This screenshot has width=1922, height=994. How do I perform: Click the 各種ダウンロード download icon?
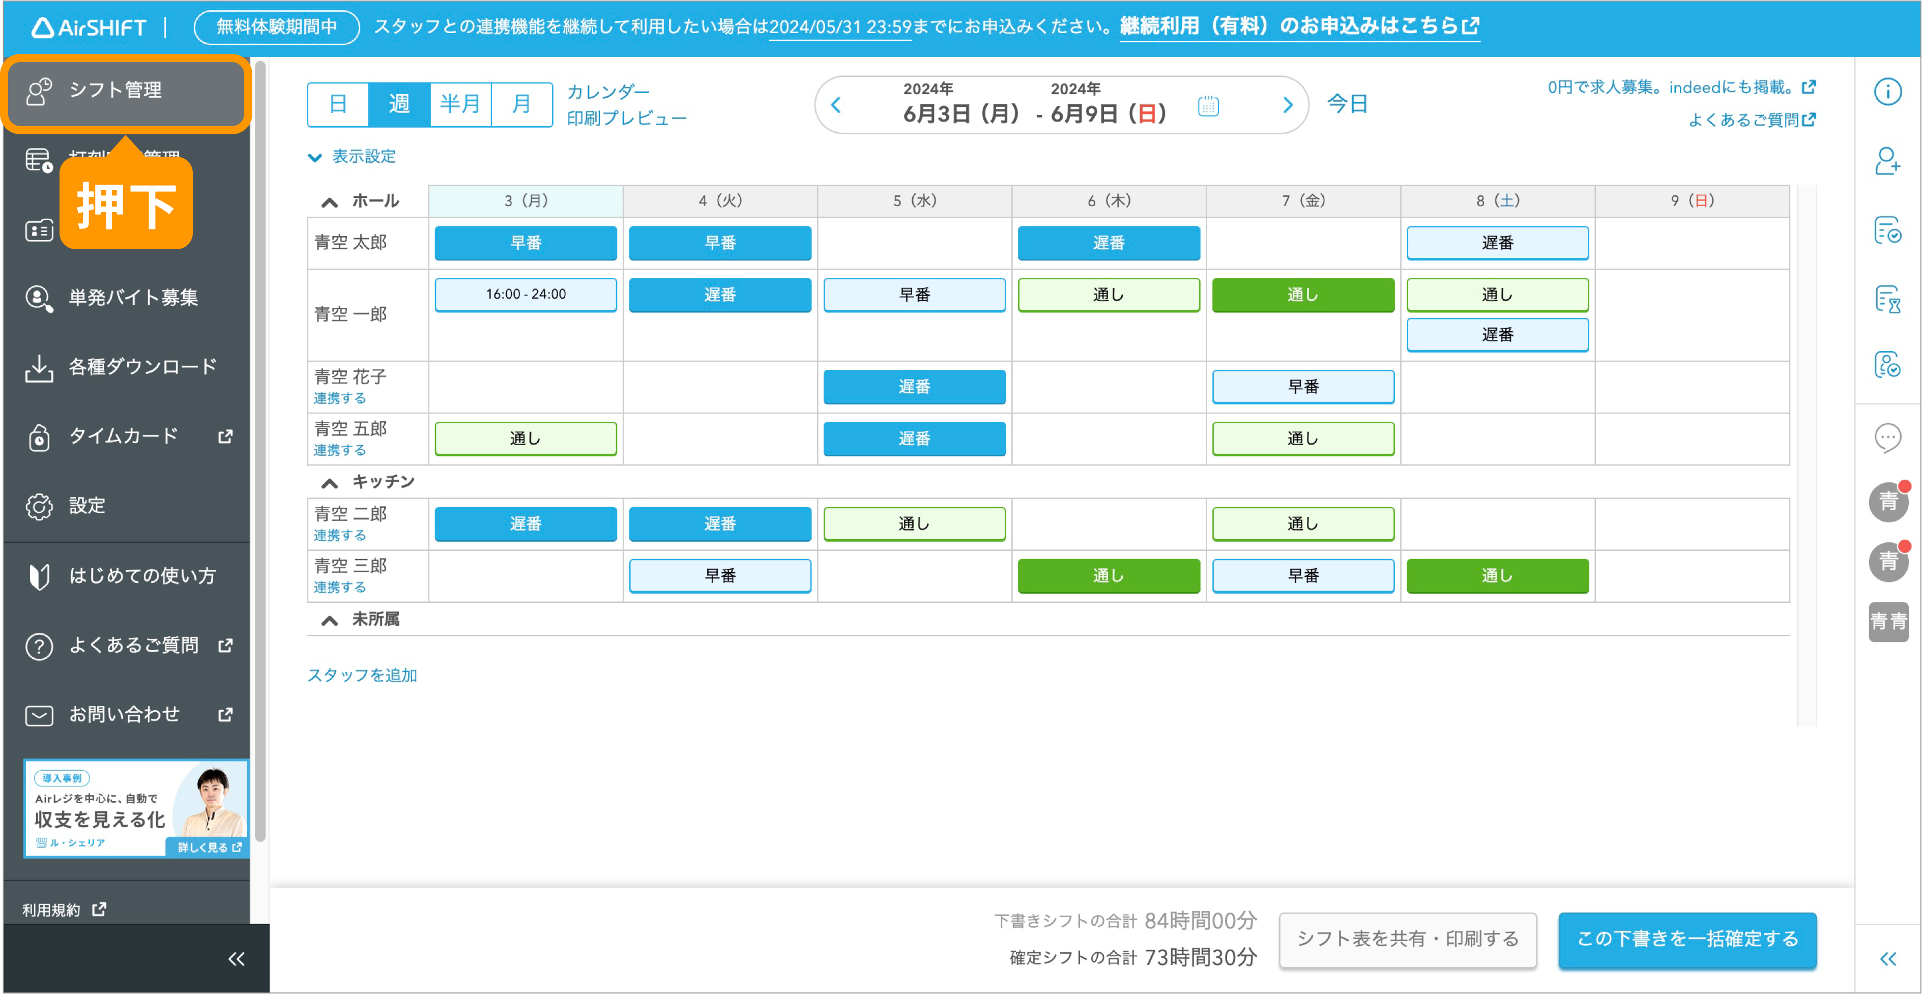coord(39,368)
